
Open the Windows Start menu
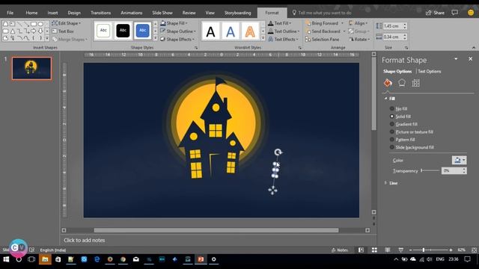pyautogui.click(x=6, y=259)
